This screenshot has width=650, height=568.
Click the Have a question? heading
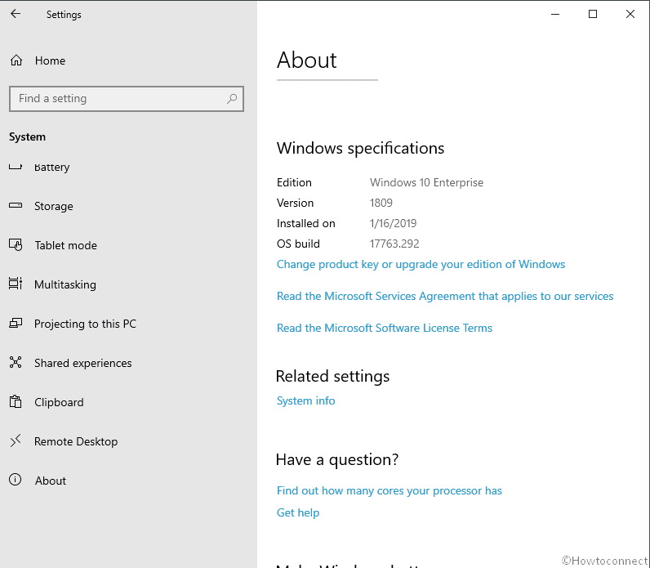(337, 459)
